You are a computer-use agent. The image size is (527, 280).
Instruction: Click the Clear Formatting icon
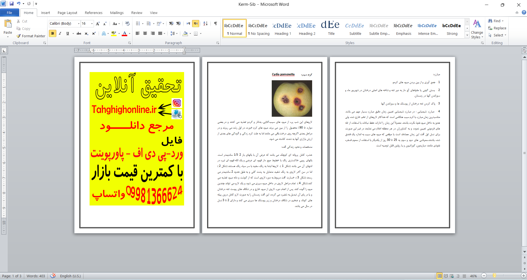pyautogui.click(x=127, y=24)
